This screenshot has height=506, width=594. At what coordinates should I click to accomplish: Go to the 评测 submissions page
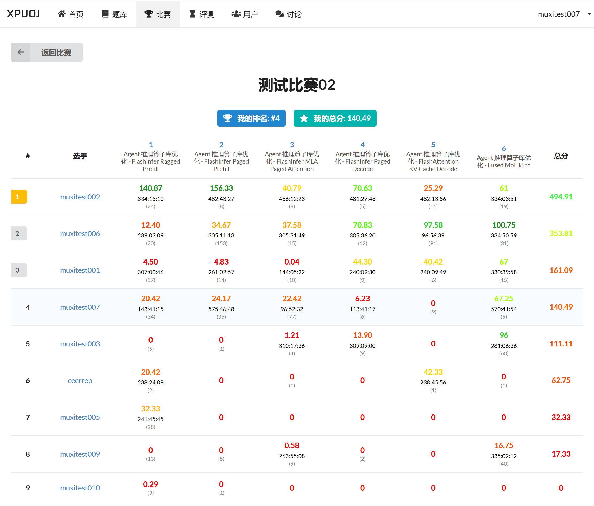(x=201, y=14)
